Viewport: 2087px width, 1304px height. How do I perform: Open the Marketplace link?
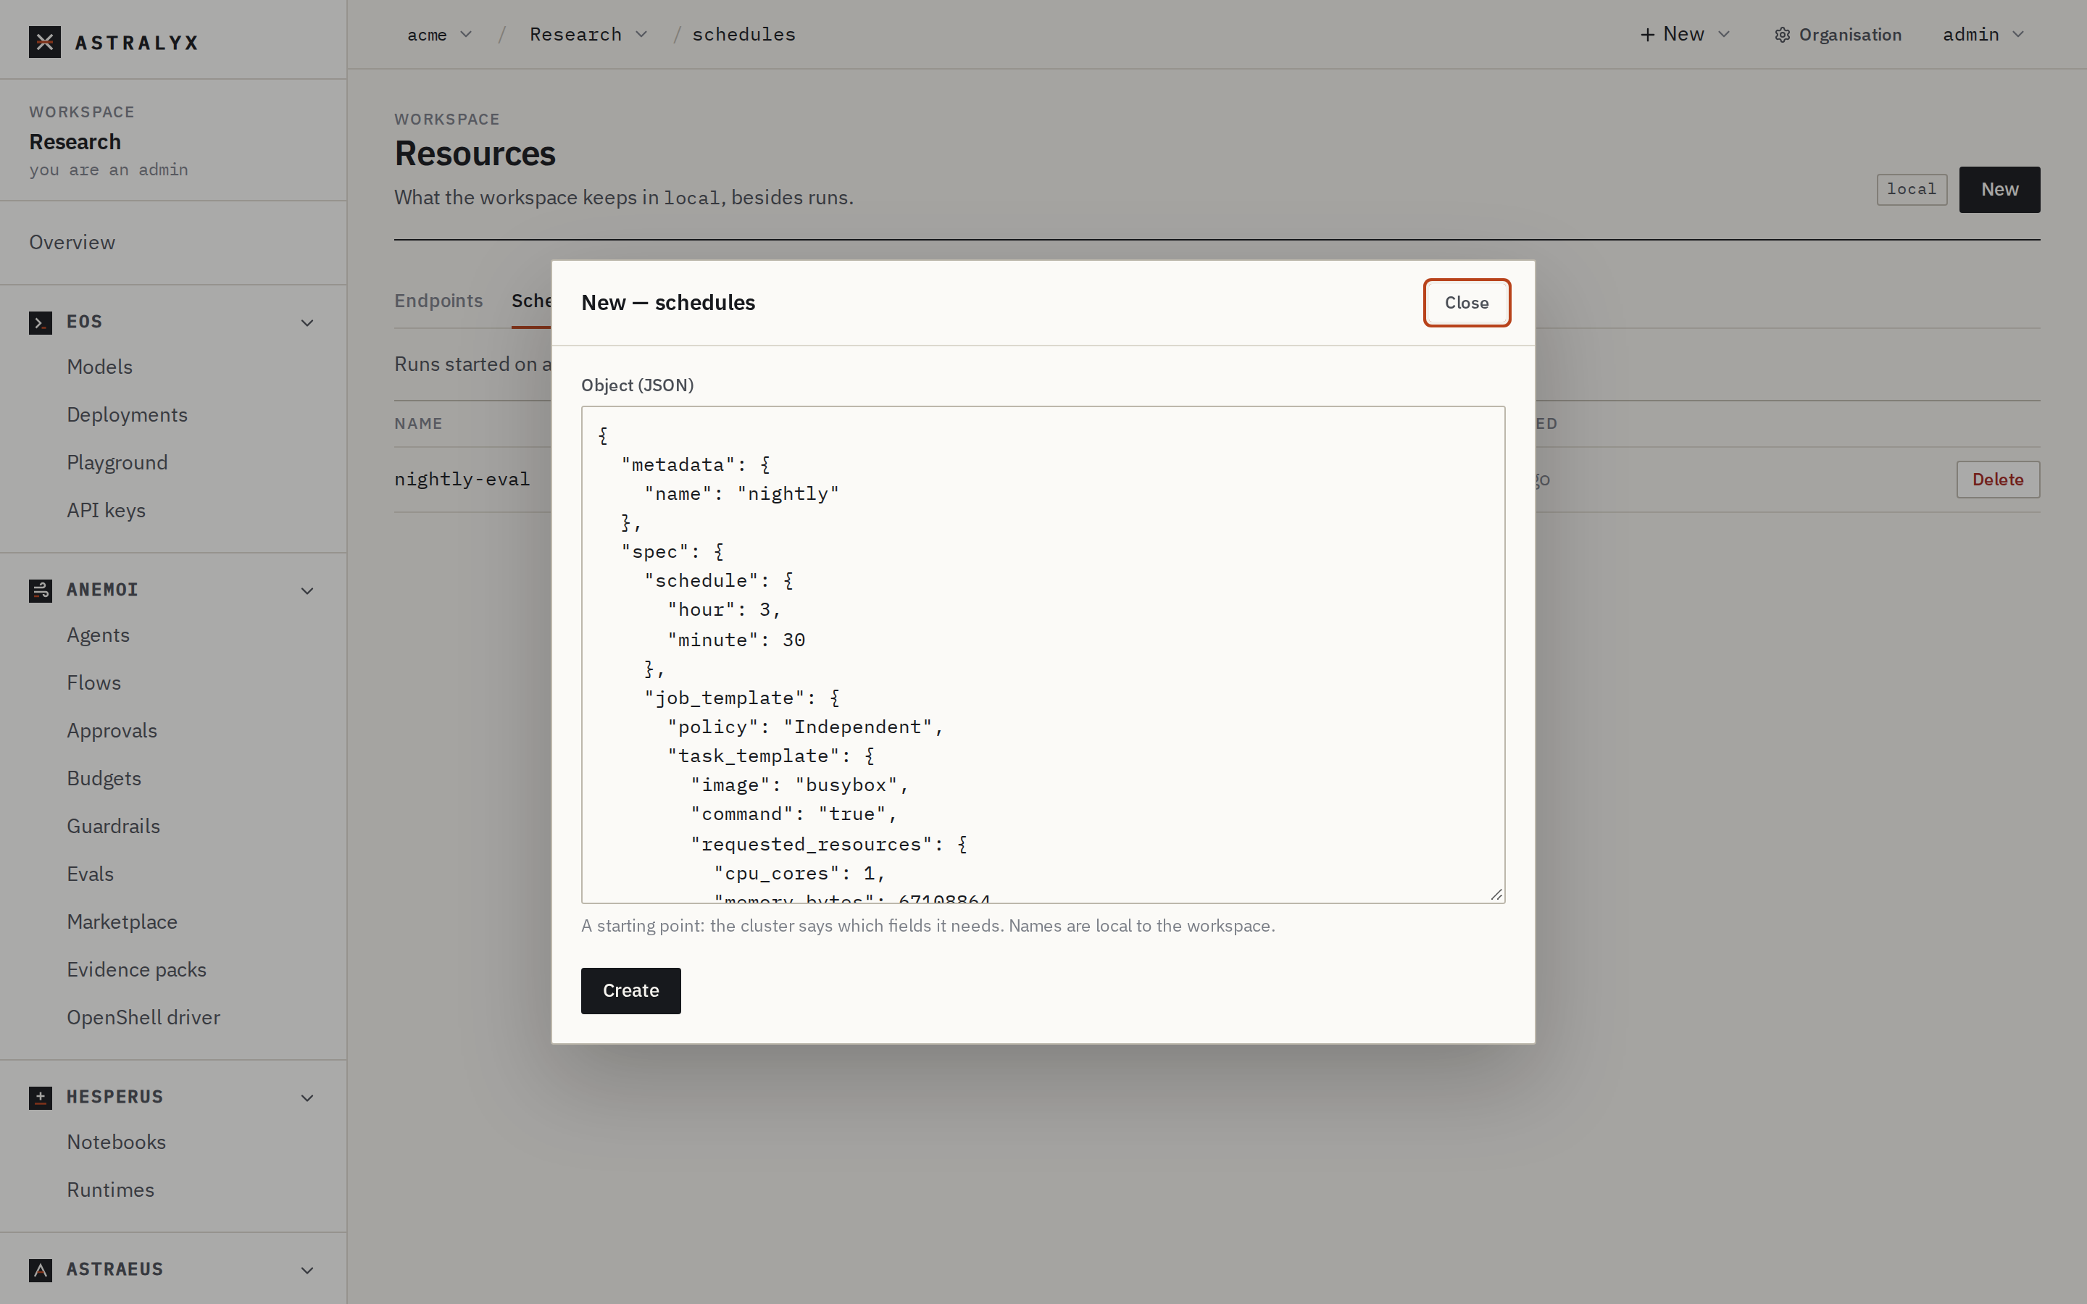coord(122,922)
